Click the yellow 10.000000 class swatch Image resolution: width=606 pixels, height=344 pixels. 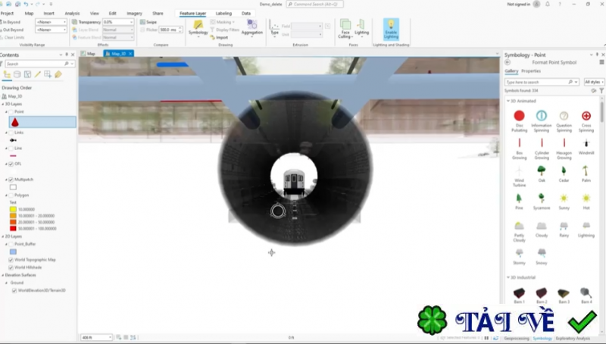pyautogui.click(x=13, y=209)
